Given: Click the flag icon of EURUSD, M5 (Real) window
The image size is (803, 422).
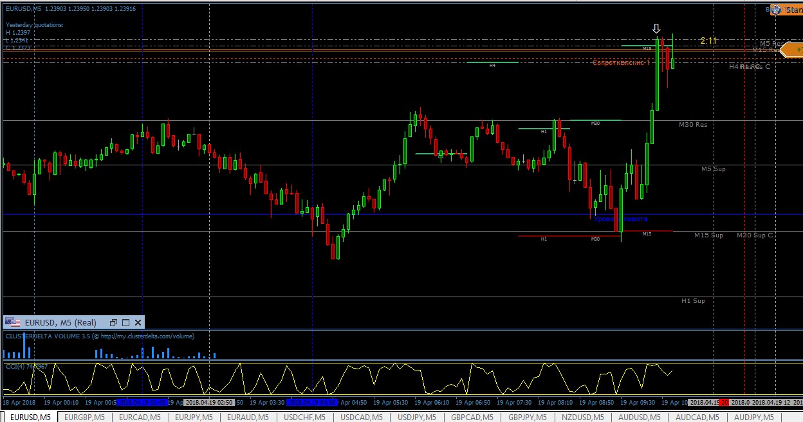Looking at the screenshot, I should 12,322.
